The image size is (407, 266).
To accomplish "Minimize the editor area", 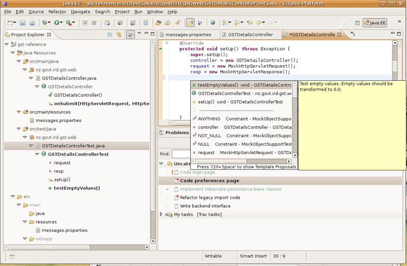I will pyautogui.click(x=393, y=33).
